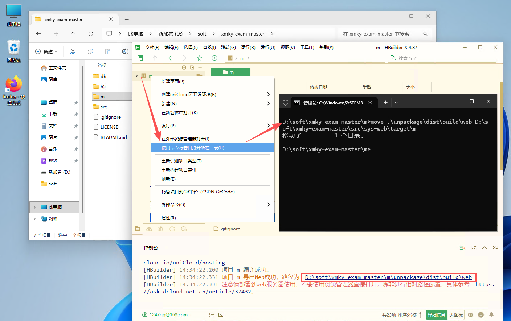Open the terminal icon in HBuilder status bar
Viewport: 511px width, 321px height.
pos(221,315)
